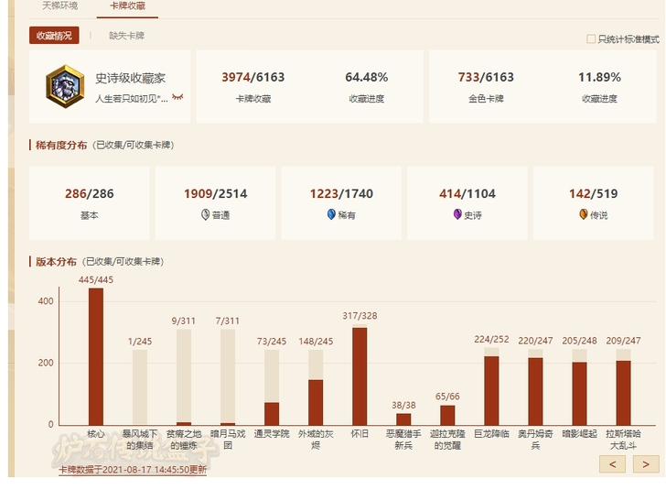Image resolution: width=666 pixels, height=500 pixels.
Task: Click the 普通 rarity gem icon
Action: pyautogui.click(x=205, y=214)
